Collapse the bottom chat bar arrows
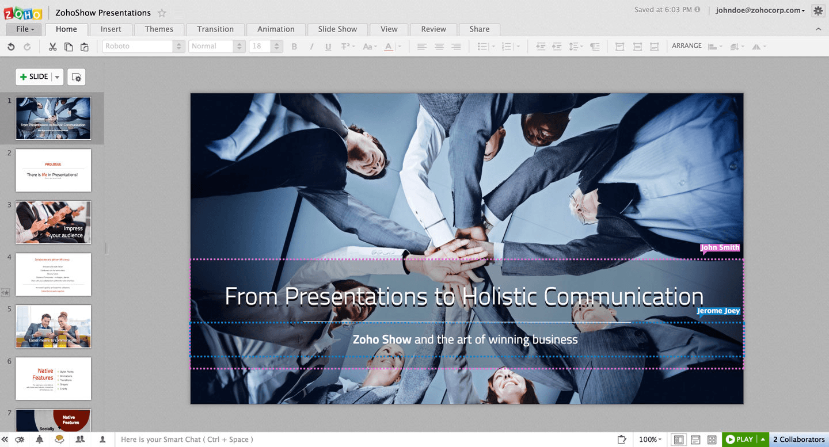Screen dimensions: 829x447 pyautogui.click(x=5, y=440)
